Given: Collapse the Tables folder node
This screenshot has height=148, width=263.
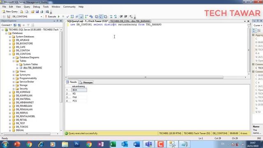Looking at the screenshot, I should pyautogui.click(x=14, y=61).
